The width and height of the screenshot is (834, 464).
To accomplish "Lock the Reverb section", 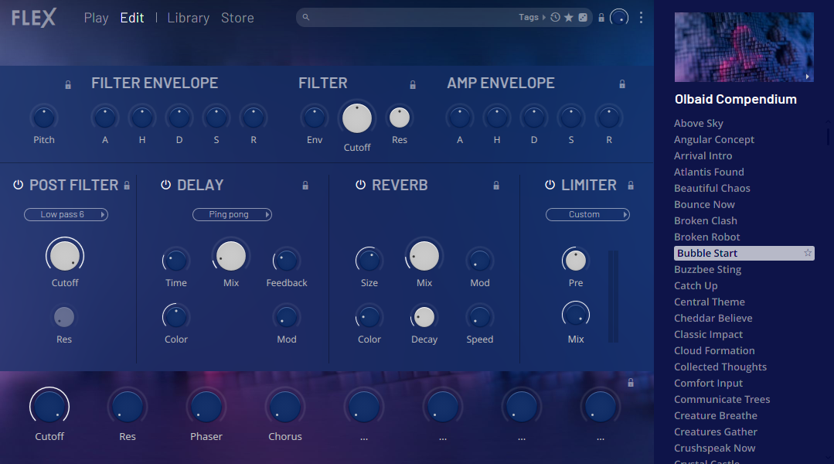I will click(x=496, y=185).
